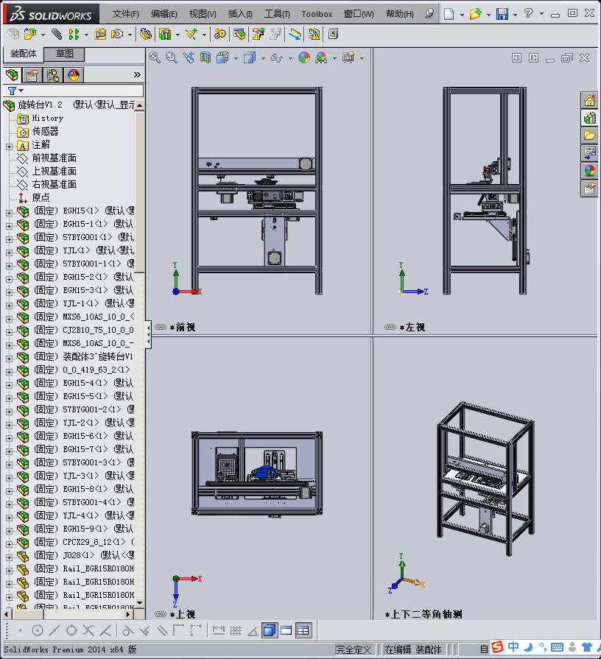This screenshot has width=601, height=659.
Task: Click the Reference Geometry icon
Action: click(191, 34)
